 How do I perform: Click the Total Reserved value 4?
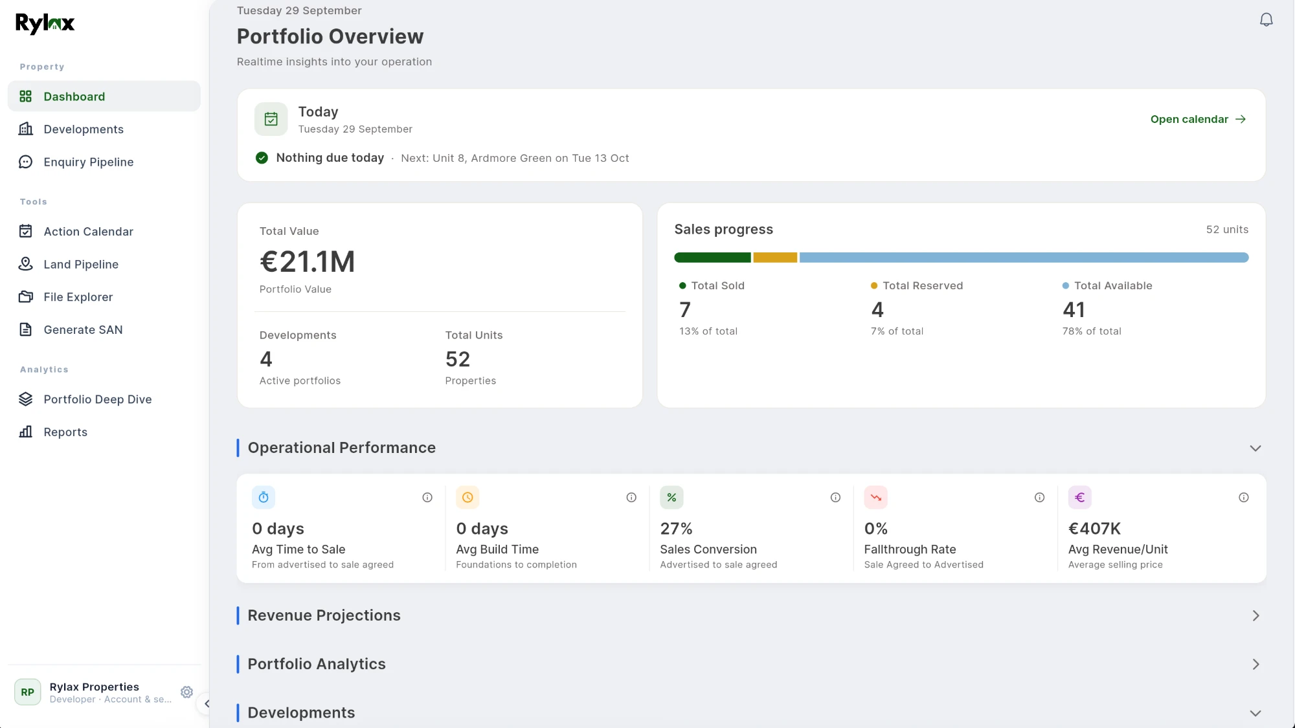(877, 310)
